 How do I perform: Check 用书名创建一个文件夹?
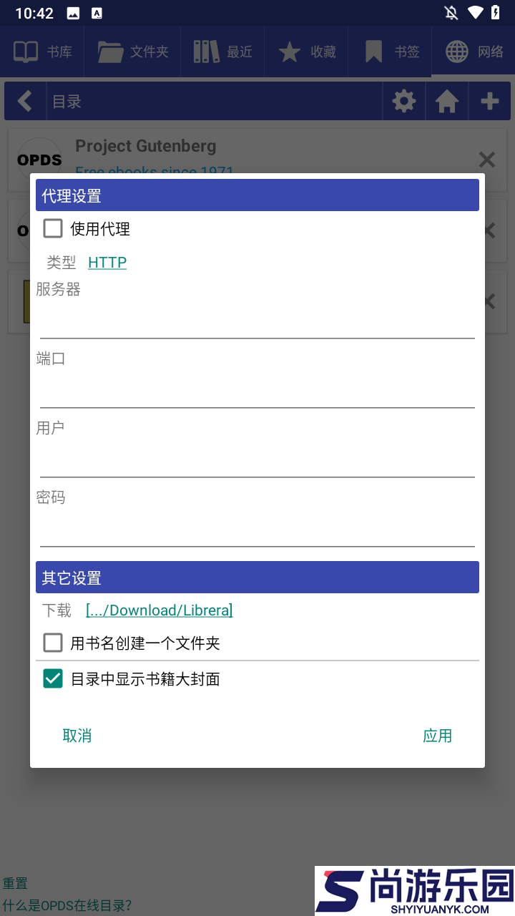point(53,642)
